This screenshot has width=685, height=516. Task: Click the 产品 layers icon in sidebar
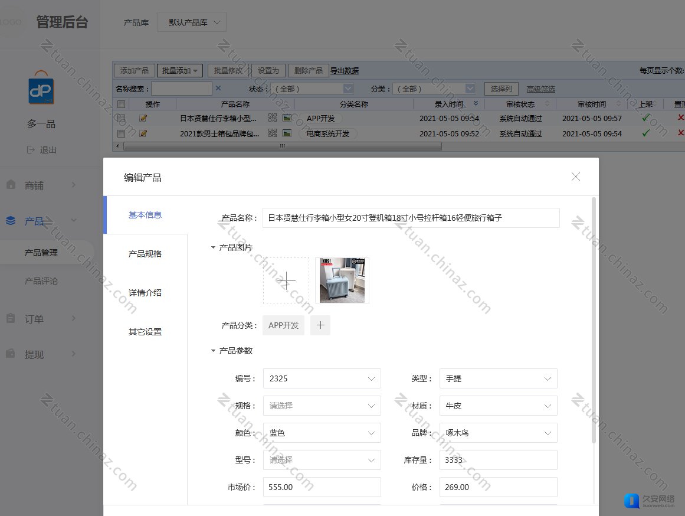tap(11, 220)
